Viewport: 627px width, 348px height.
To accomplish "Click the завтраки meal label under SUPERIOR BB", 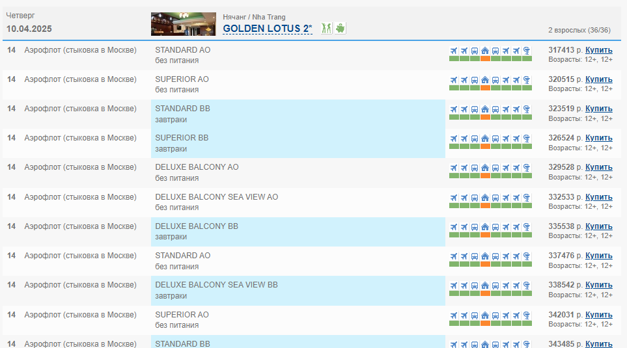I will [x=171, y=148].
